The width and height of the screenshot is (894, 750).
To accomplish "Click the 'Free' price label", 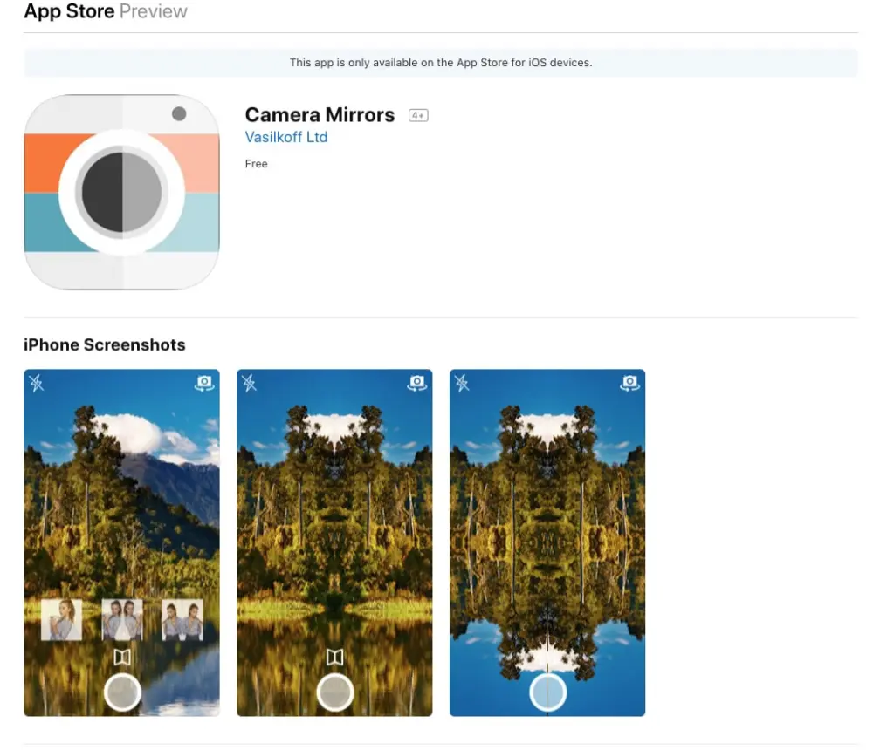I will click(x=256, y=164).
